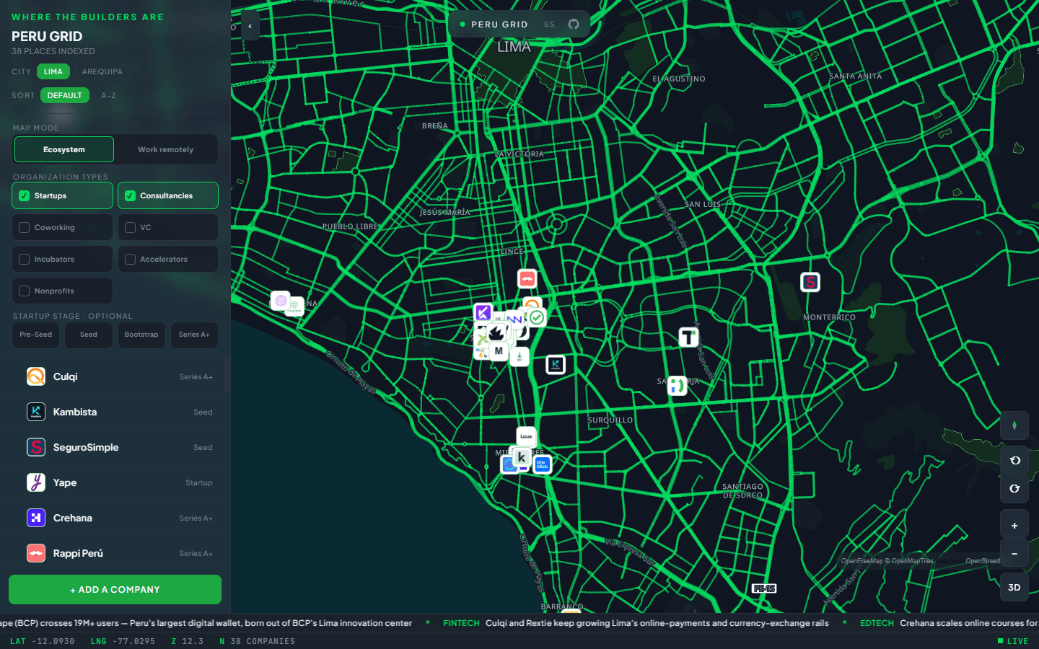Filter by Seed stage
Viewport: 1039px width, 649px height.
[x=89, y=335]
